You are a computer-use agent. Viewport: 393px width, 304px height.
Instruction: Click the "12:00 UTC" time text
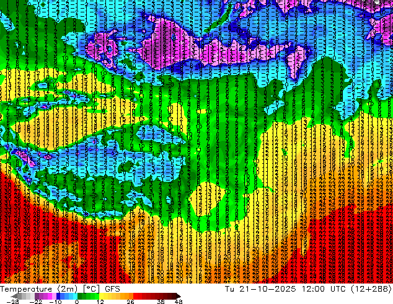[325, 289]
